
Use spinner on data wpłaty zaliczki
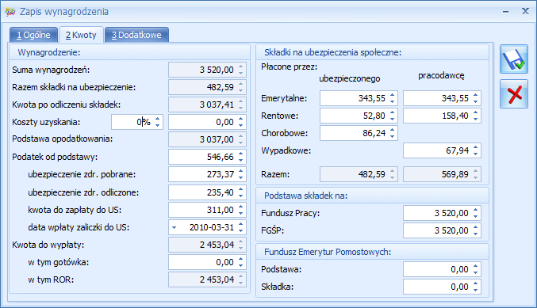pyautogui.click(x=241, y=227)
